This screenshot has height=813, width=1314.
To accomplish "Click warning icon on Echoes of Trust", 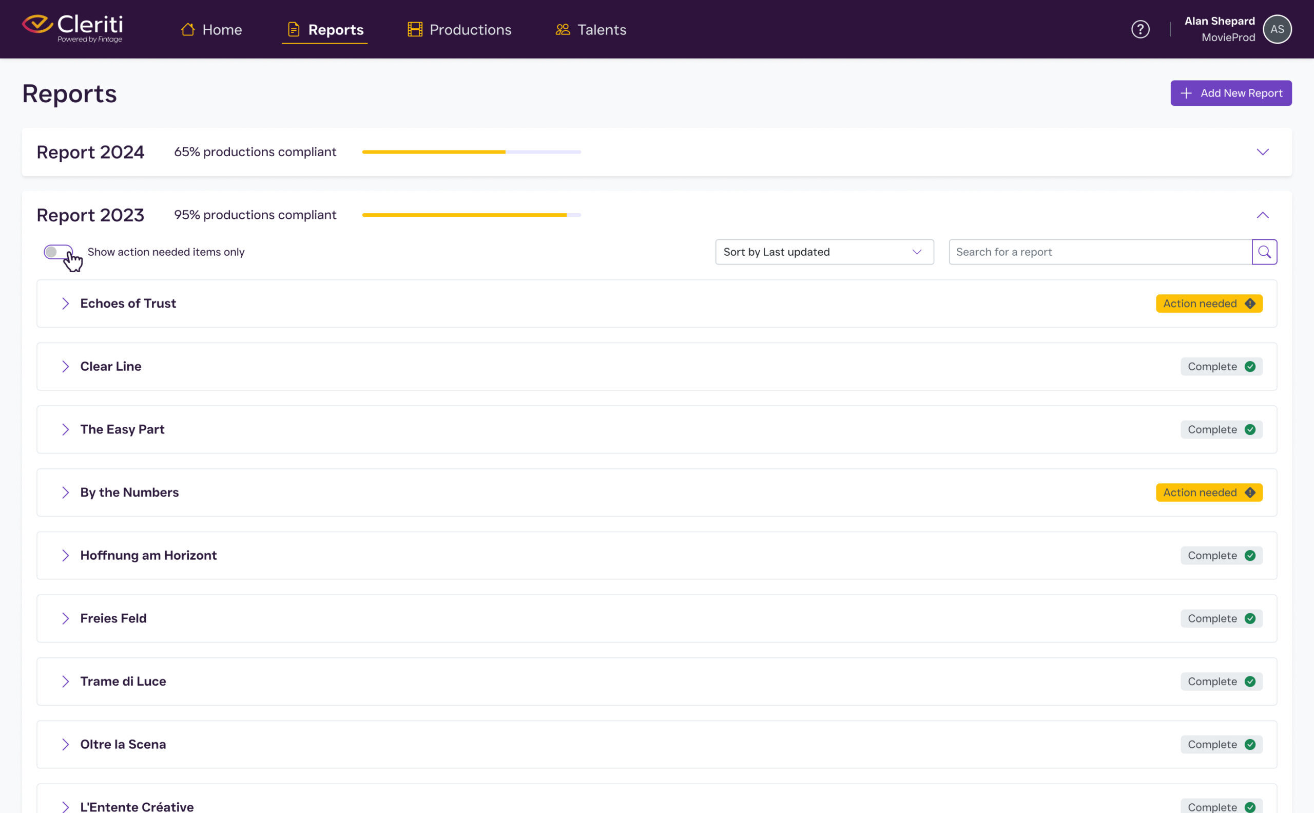I will [1250, 303].
